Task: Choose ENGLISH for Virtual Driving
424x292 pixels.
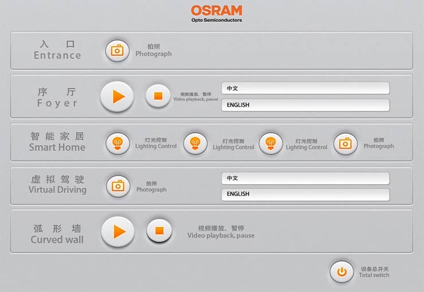Action: click(305, 194)
